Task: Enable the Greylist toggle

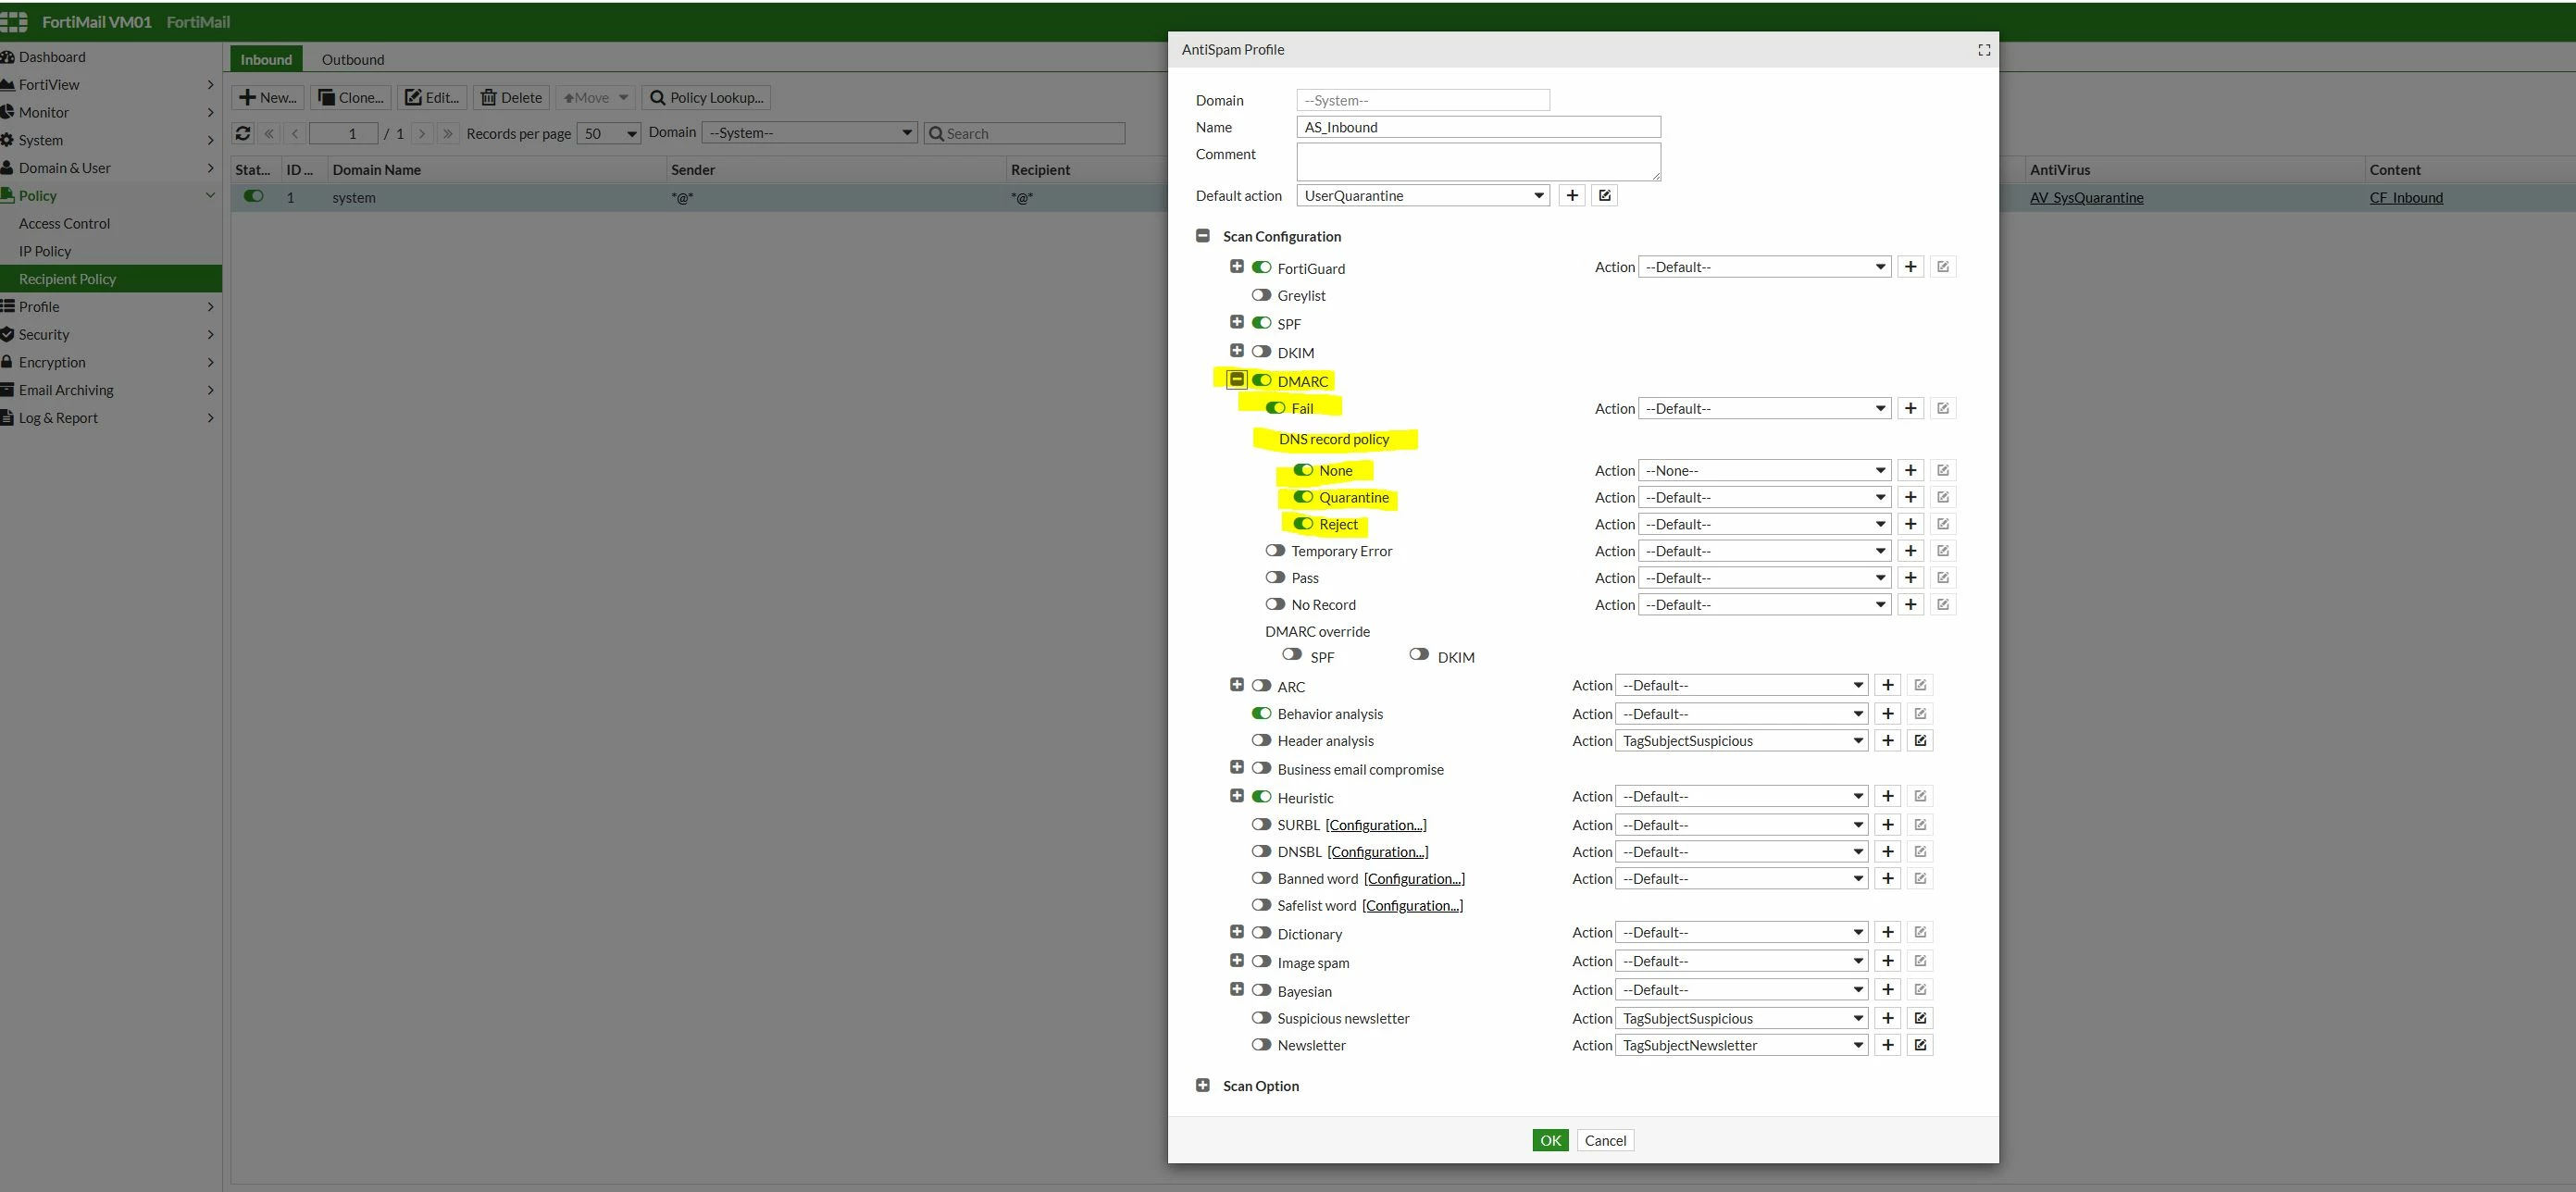Action: pos(1261,295)
